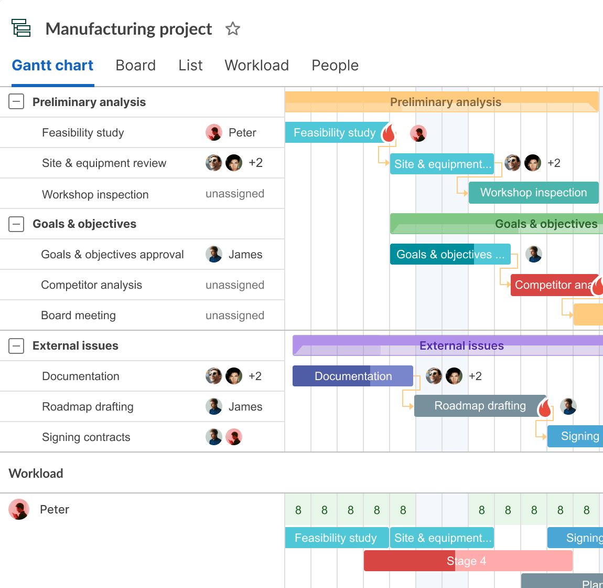603x588 pixels.
Task: Click the +2 indicator on Site & equipment review
Action: [x=256, y=163]
